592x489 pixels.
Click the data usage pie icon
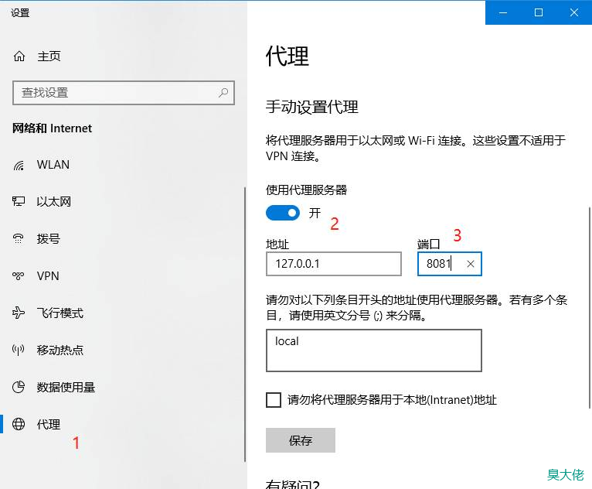19,387
